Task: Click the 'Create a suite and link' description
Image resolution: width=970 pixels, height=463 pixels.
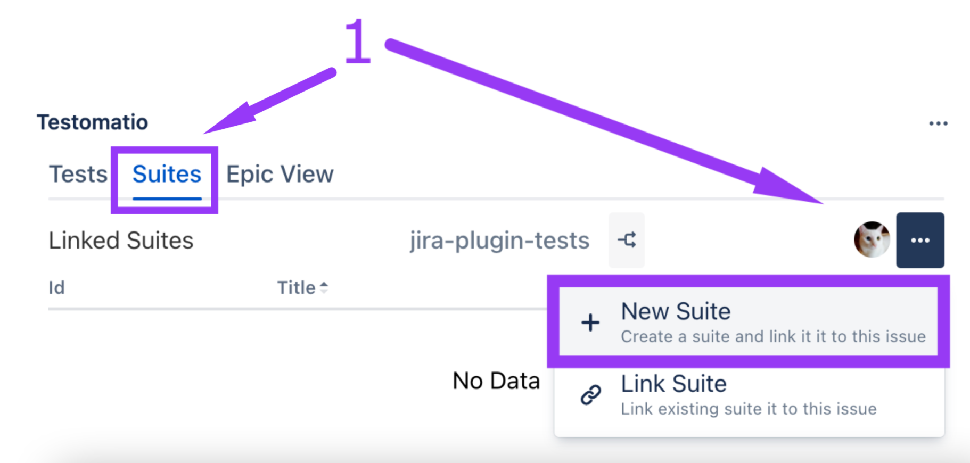Action: point(773,337)
